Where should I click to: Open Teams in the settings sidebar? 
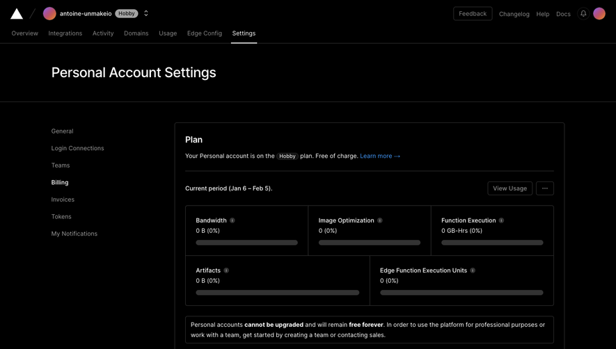(x=61, y=165)
